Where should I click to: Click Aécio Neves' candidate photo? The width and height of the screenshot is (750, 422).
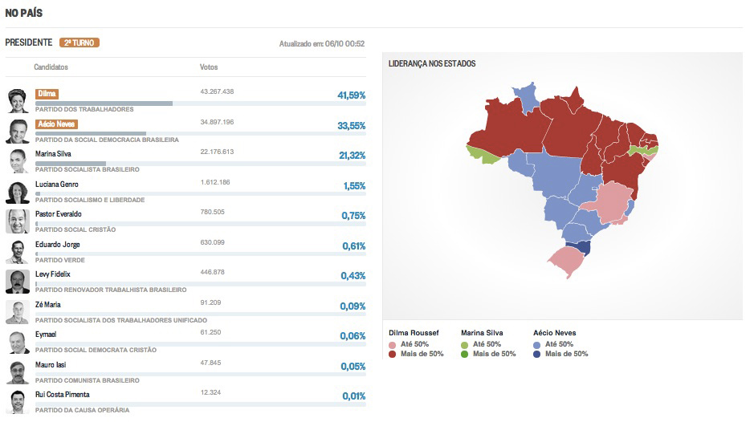(18, 130)
